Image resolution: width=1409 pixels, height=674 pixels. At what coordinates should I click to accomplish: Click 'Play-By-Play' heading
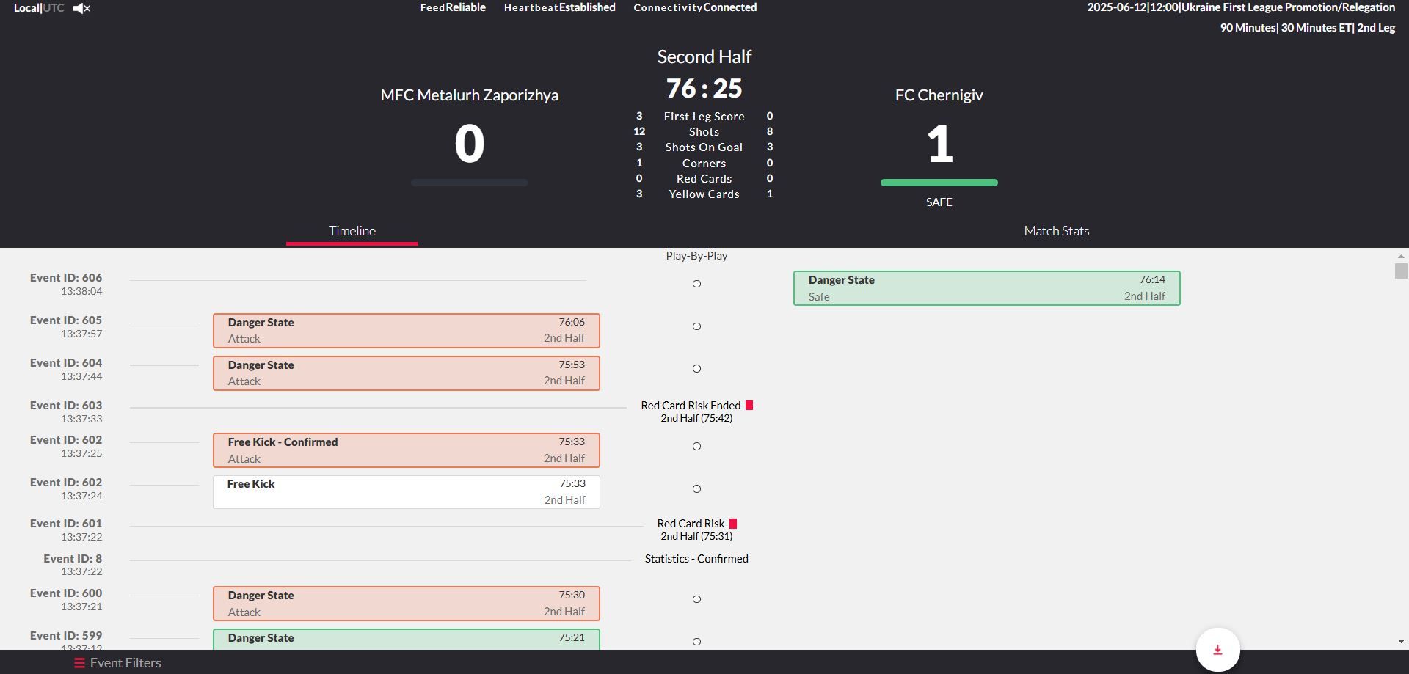tap(696, 256)
